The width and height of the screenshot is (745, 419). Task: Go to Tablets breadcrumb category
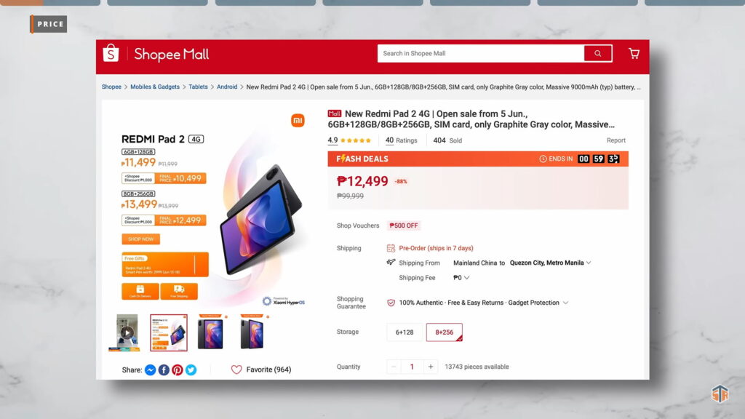pos(198,87)
